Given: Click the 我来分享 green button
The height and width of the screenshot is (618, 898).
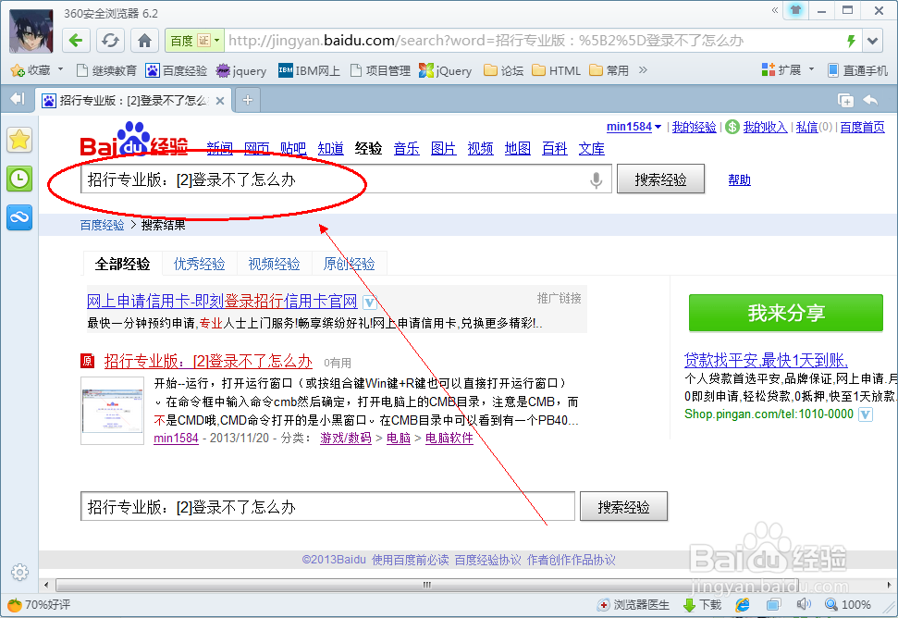Looking at the screenshot, I should pyautogui.click(x=785, y=314).
